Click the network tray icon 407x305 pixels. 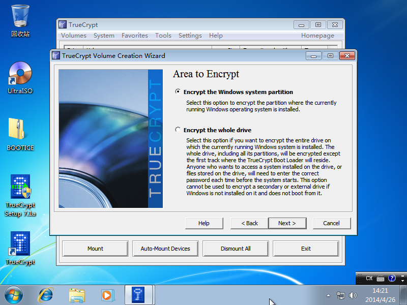click(x=340, y=295)
